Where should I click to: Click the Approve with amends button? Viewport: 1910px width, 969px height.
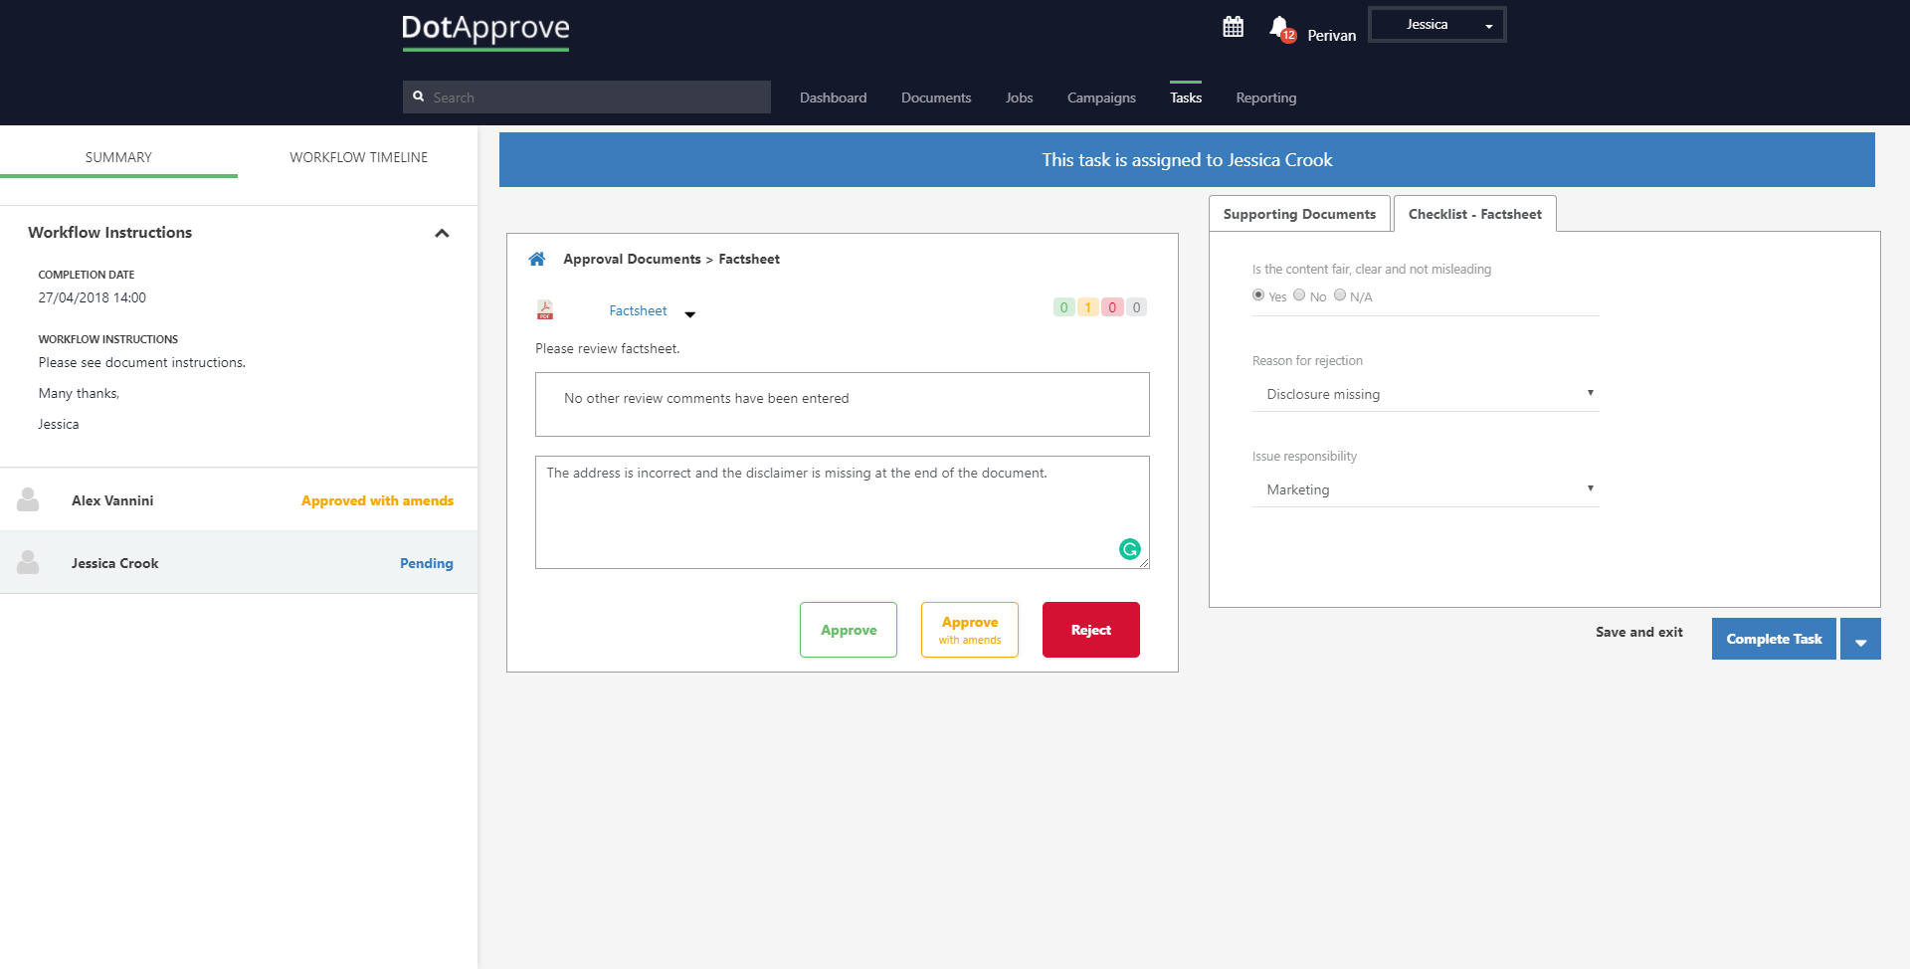click(x=970, y=630)
